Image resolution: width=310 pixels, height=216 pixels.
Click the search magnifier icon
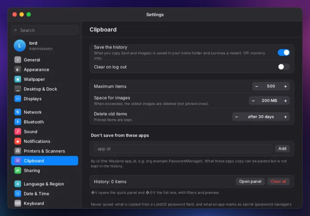click(15, 30)
